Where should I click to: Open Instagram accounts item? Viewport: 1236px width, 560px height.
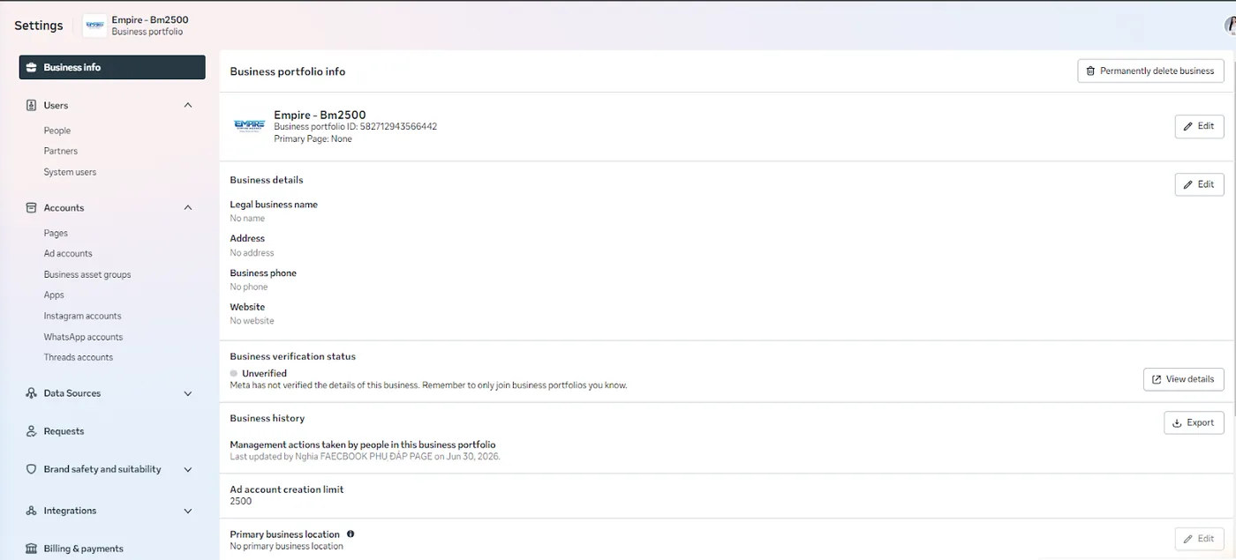pyautogui.click(x=82, y=316)
